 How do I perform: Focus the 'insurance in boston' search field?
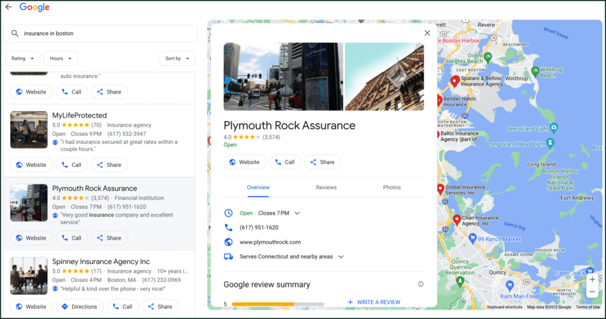click(x=100, y=34)
